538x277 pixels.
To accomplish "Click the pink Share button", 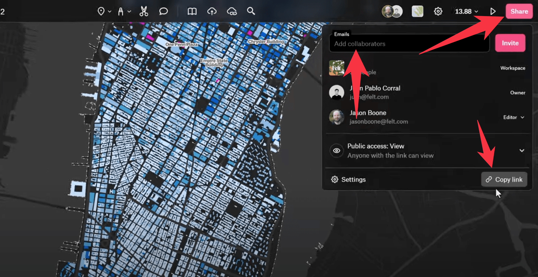I will (x=519, y=11).
